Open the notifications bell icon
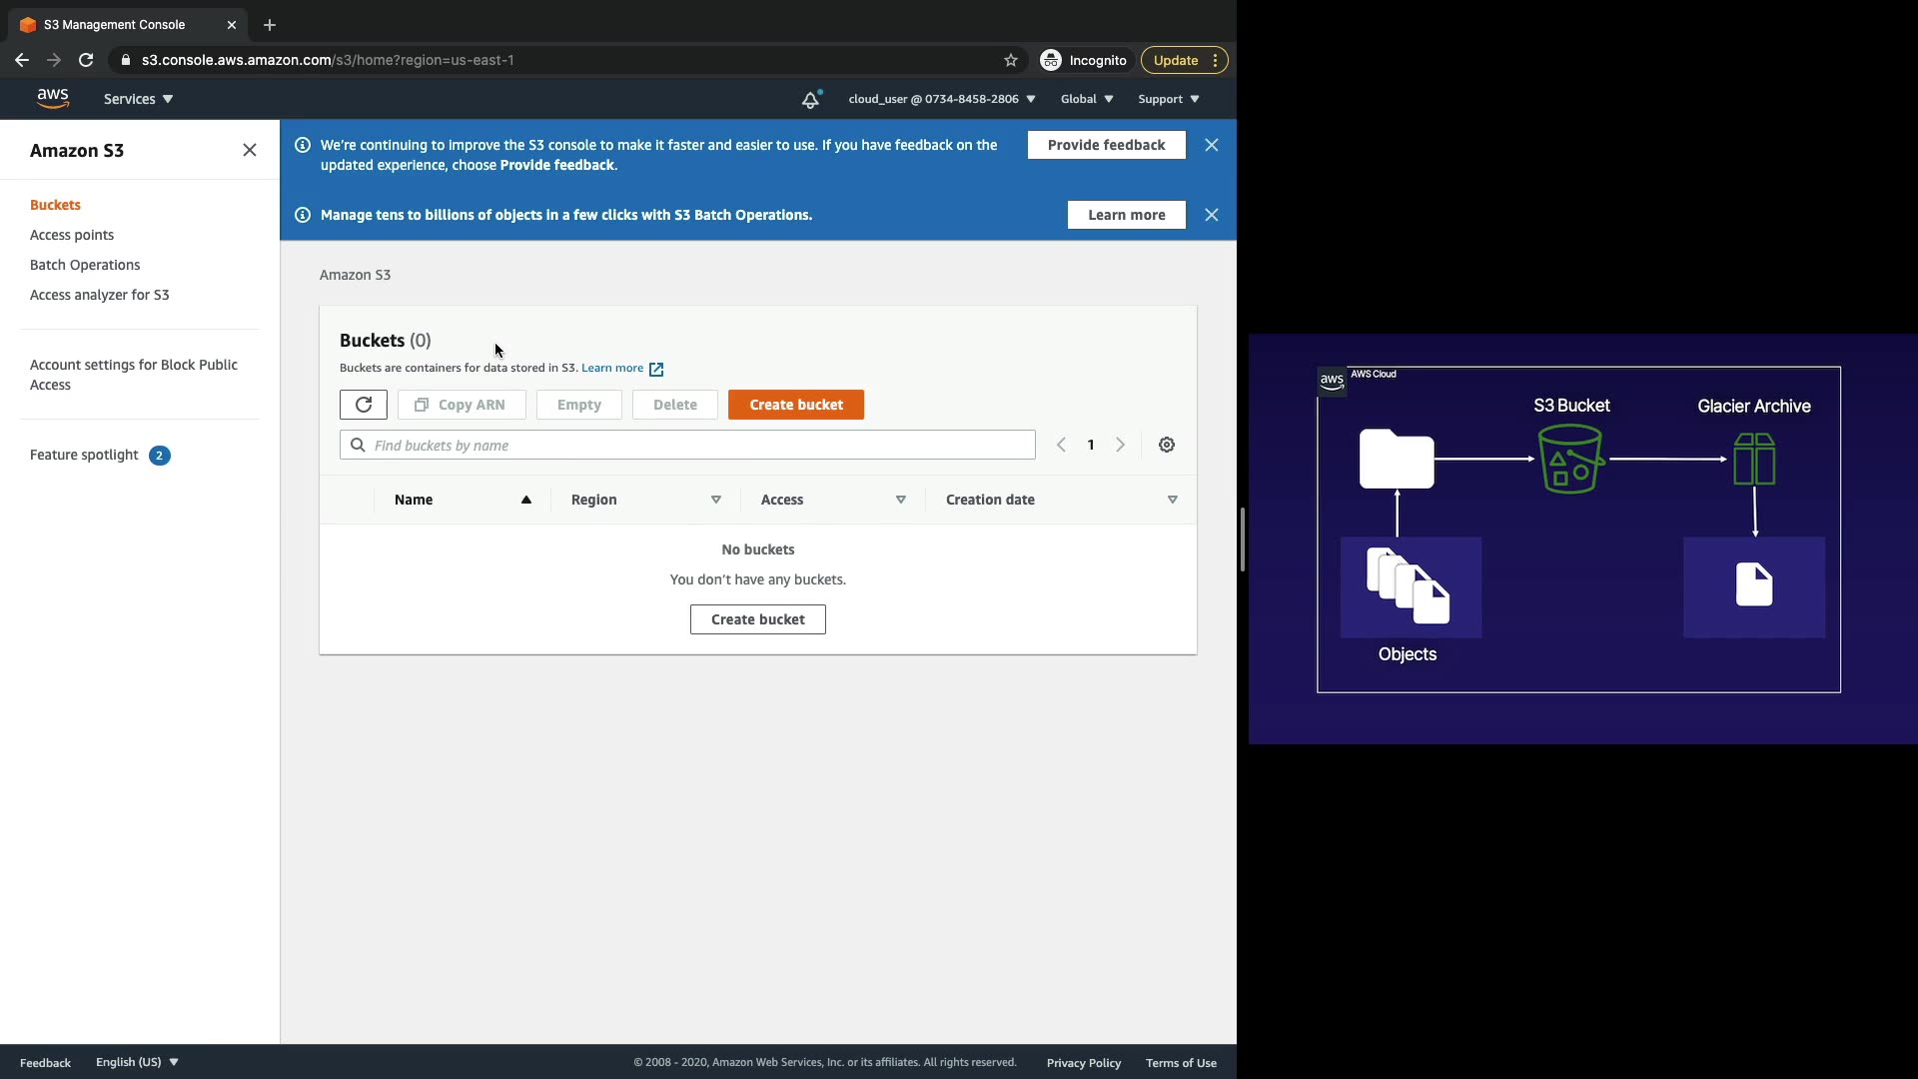Screen dimensions: 1918x1079 tap(810, 99)
